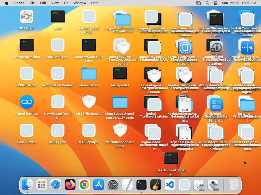The image size is (261, 195).
Task: Select the blue WidgetKit Simulator icon
Action: coord(216,105)
